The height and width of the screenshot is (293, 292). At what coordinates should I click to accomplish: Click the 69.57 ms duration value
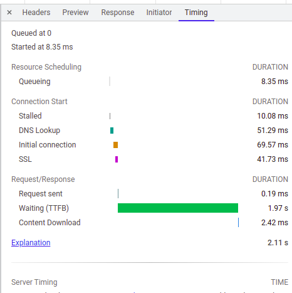[273, 145]
